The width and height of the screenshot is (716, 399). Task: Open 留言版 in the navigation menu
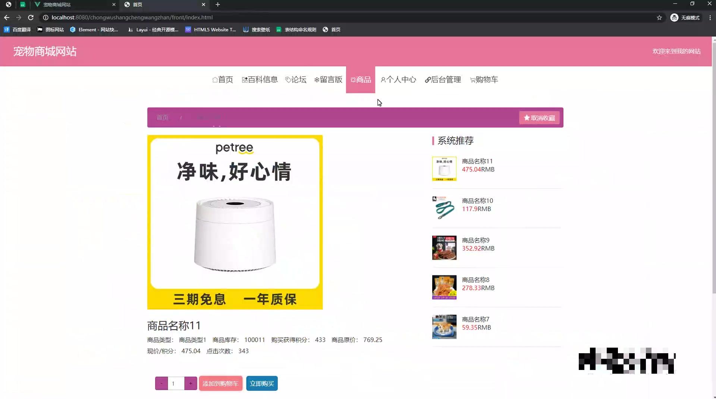point(328,80)
